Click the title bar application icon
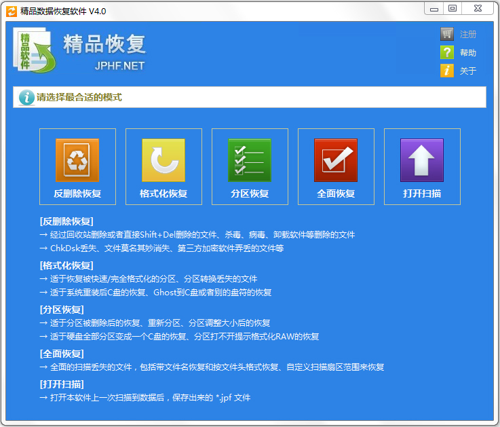Screen dimensions: 500x427 click(x=12, y=12)
